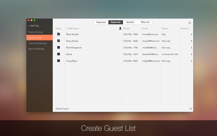This screenshot has height=136, width=217.
Task: Click Craig Ryan's Non-veg note
Action: (x=166, y=61)
